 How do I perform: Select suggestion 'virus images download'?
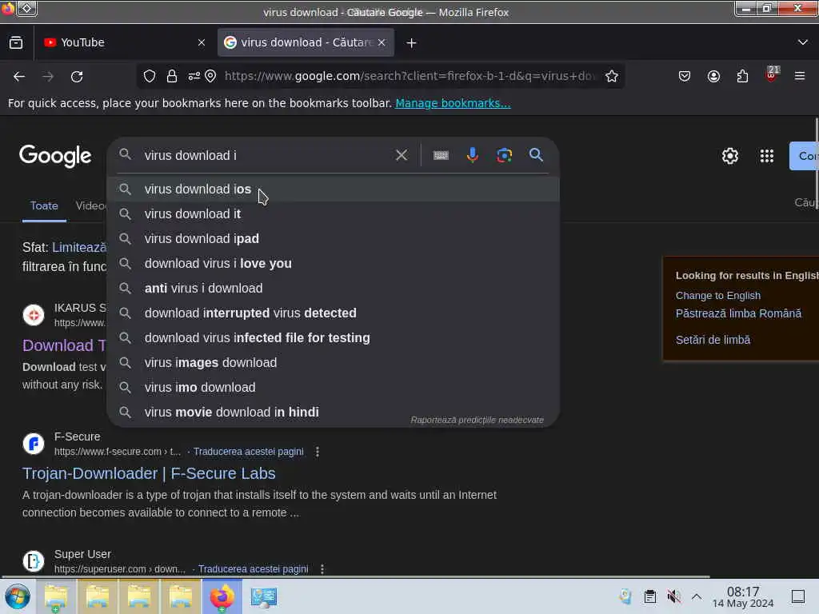pyautogui.click(x=334, y=362)
